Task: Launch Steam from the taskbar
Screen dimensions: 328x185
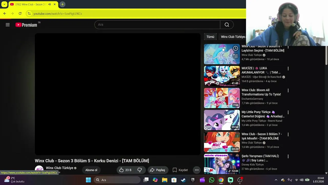Action: [x=183, y=180]
